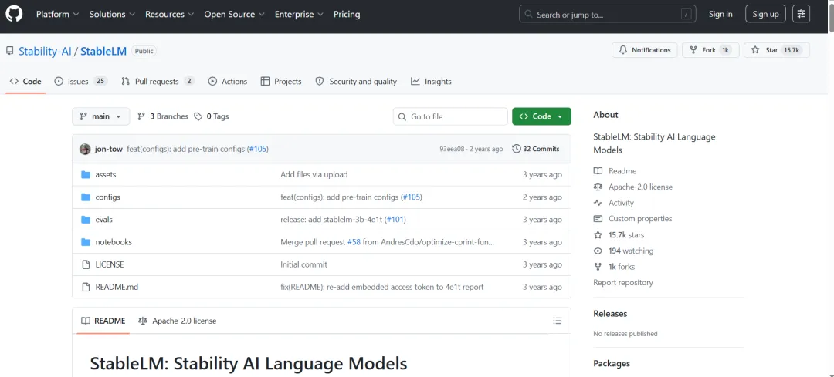This screenshot has height=377, width=834.
Task: Open the evals folder
Action: 103,219
